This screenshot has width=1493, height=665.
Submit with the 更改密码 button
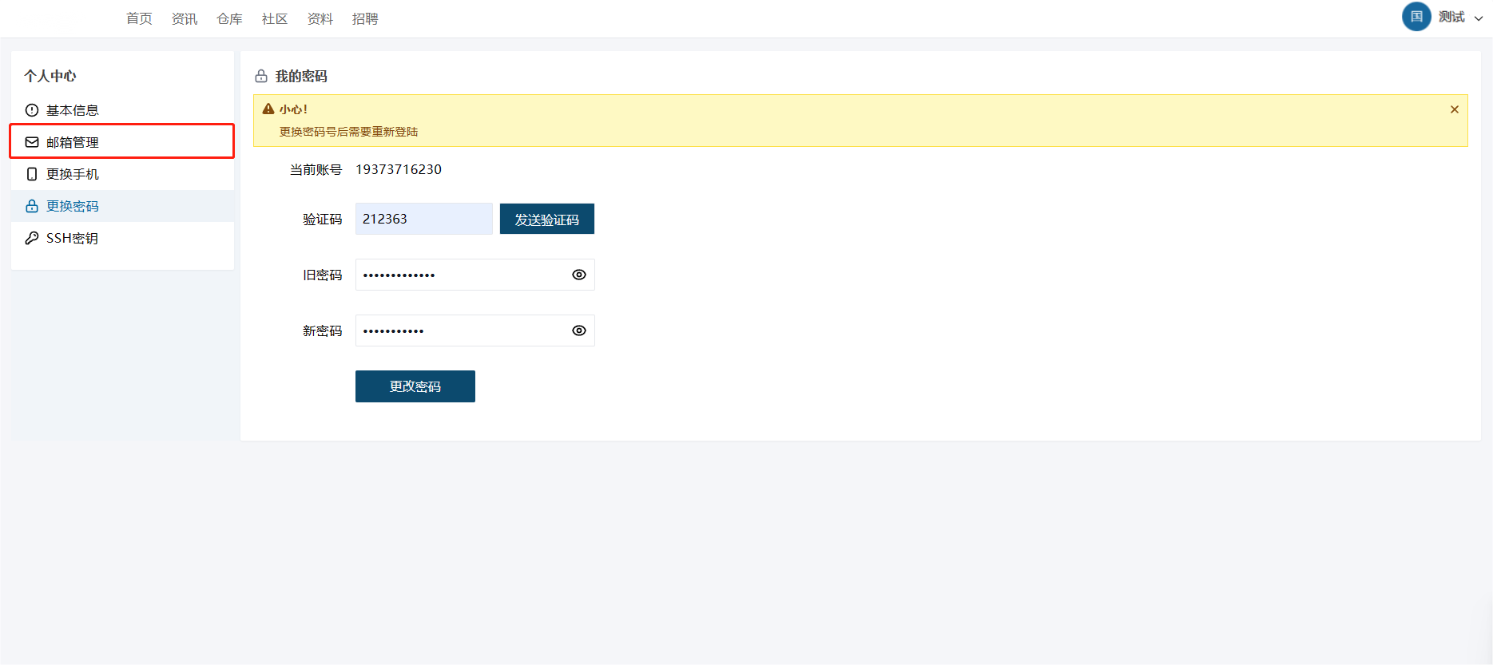[x=415, y=386]
